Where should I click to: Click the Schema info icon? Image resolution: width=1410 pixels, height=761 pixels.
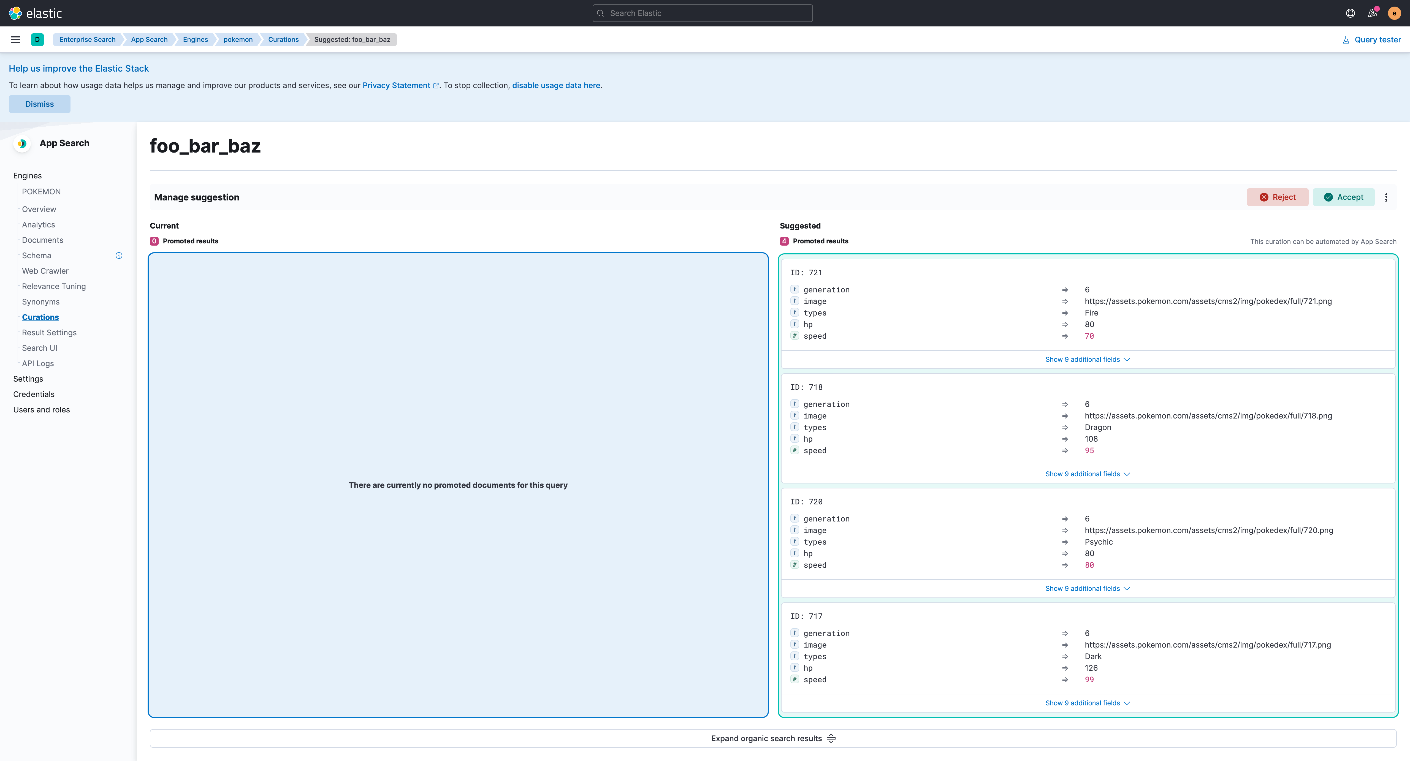(x=119, y=256)
